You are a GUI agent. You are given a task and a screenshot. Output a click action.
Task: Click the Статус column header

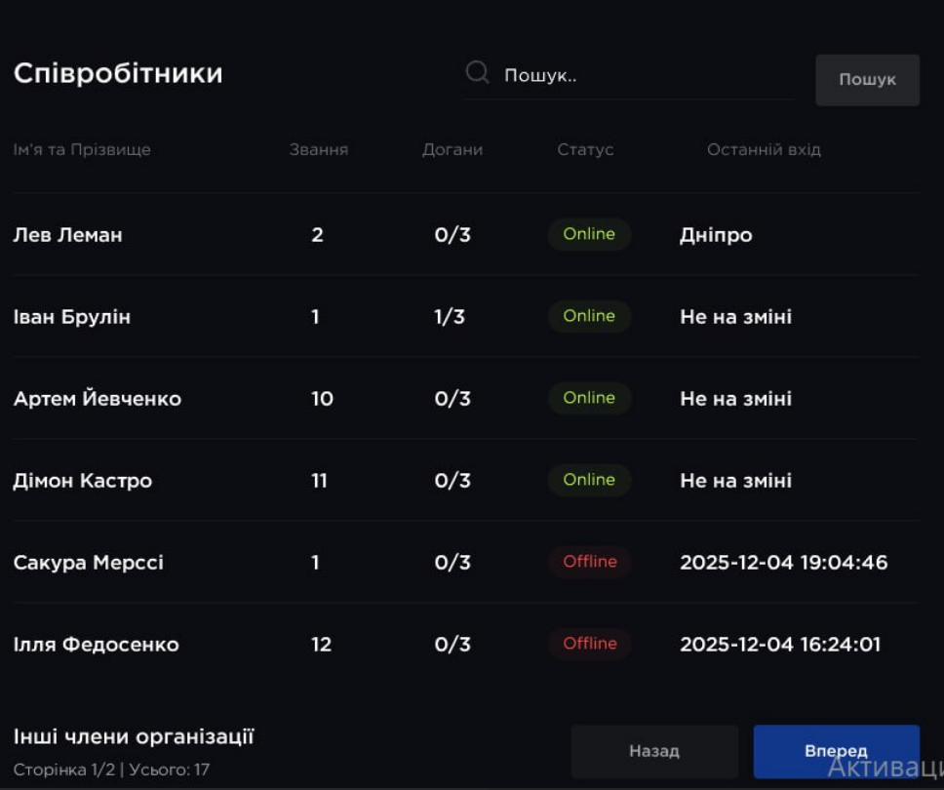coord(585,149)
